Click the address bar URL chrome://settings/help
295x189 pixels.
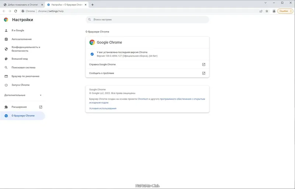pyautogui.click(x=51, y=11)
